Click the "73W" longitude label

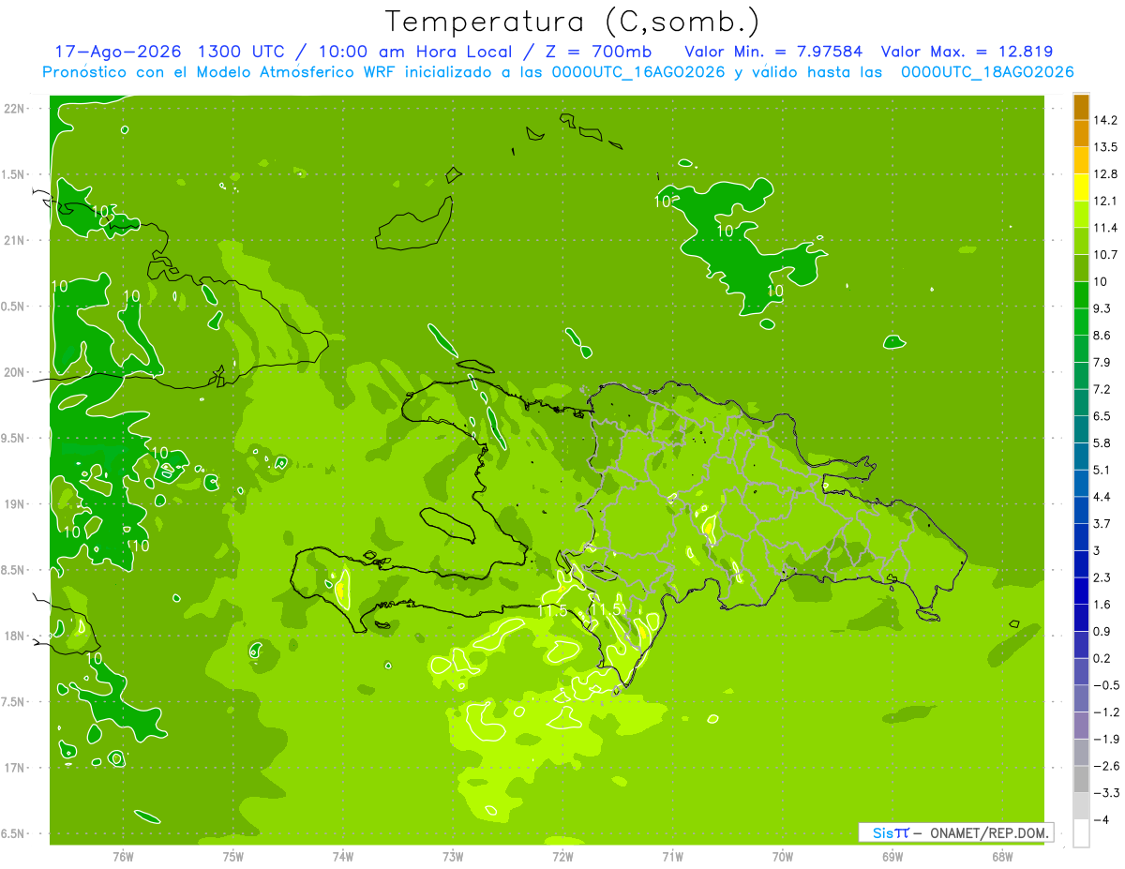point(453,857)
